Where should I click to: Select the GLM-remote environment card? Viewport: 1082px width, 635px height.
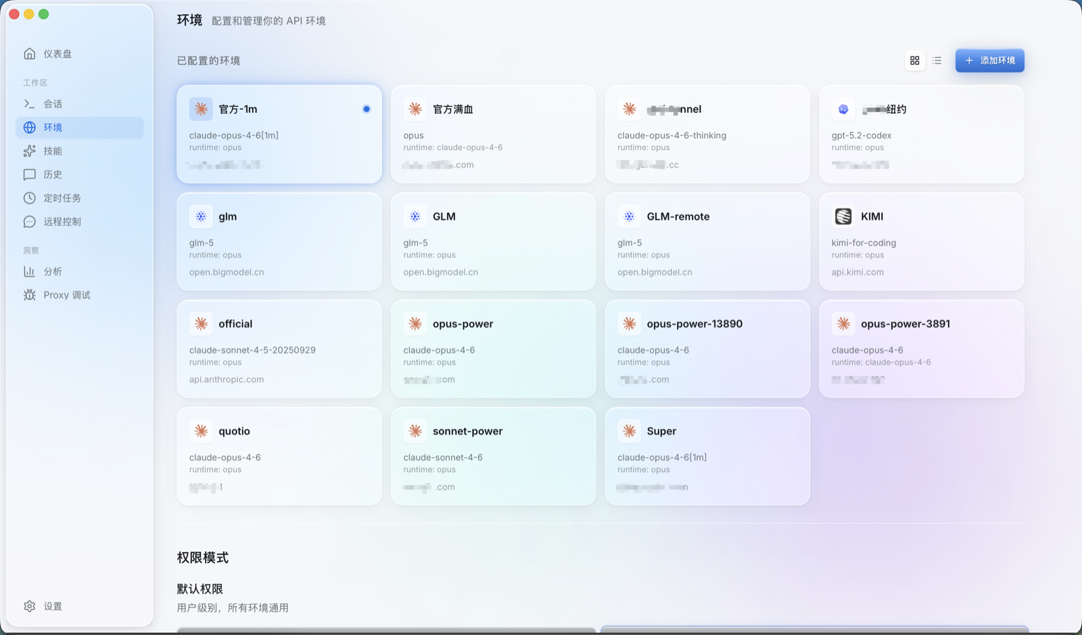pos(707,241)
